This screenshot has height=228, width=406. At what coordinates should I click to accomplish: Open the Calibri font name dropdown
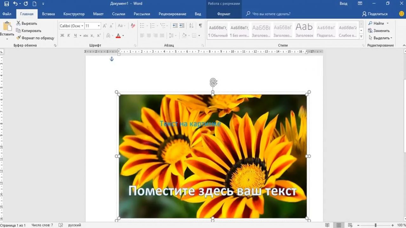tap(82, 26)
